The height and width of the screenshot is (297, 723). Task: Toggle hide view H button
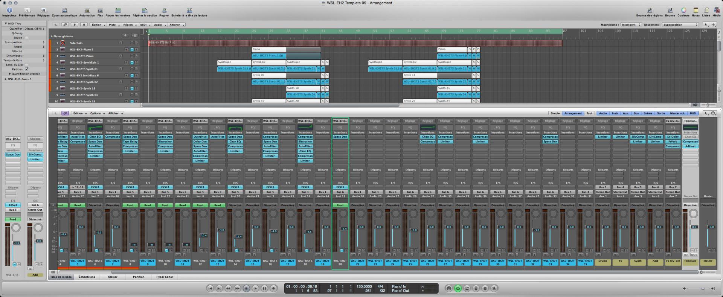(x=84, y=25)
